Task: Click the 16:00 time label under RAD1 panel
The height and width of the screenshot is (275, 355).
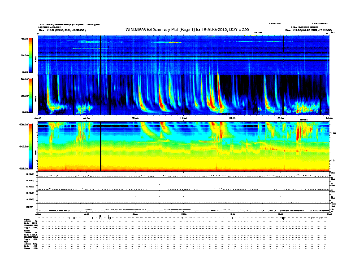Action: pyautogui.click(x=232, y=118)
